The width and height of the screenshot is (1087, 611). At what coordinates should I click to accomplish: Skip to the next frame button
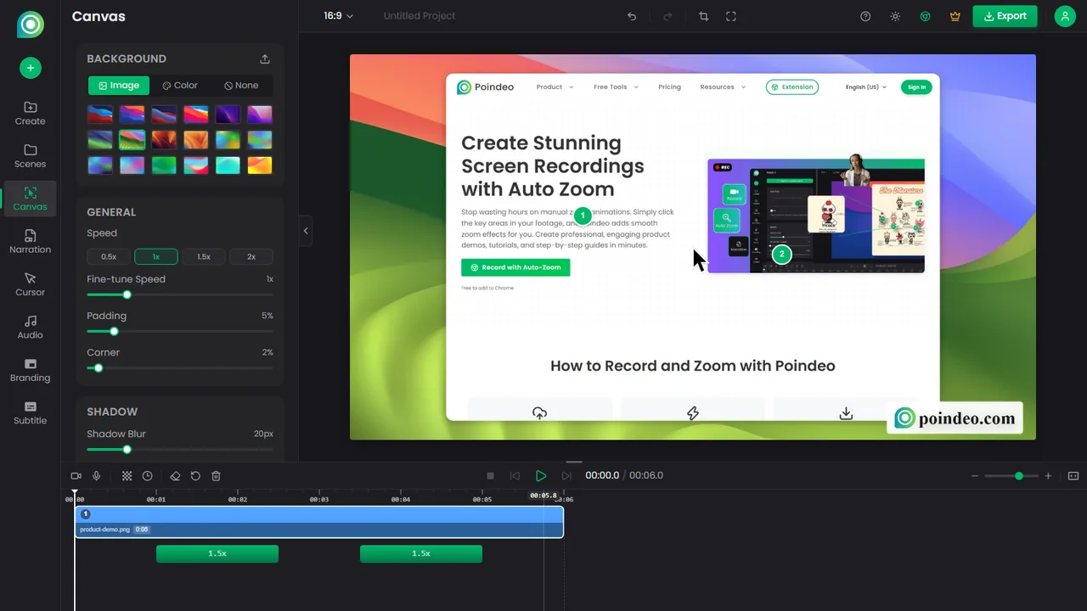[566, 476]
